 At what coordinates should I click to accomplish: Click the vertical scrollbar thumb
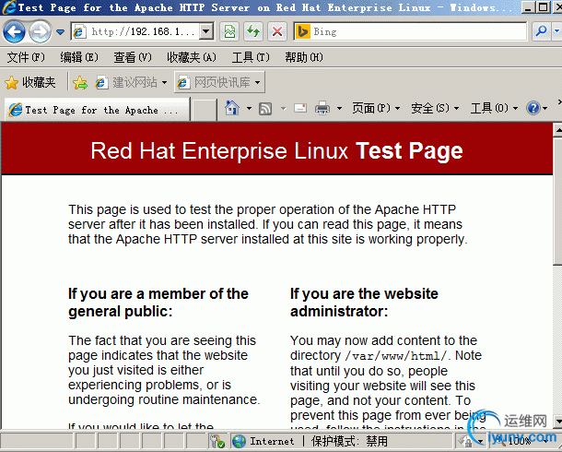click(557, 201)
